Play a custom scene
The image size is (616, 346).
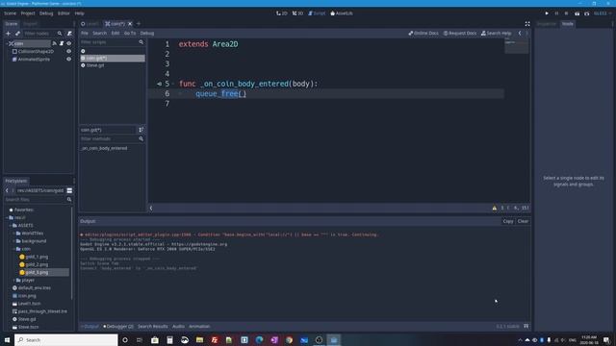tap(586, 13)
